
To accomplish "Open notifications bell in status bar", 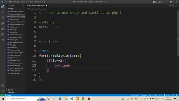I will pyautogui.click(x=176, y=95).
